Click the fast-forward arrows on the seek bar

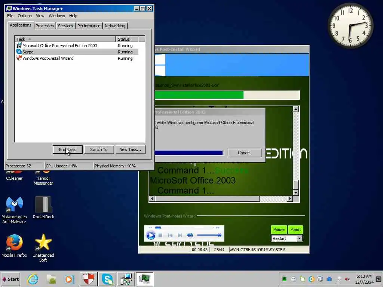(x=218, y=228)
